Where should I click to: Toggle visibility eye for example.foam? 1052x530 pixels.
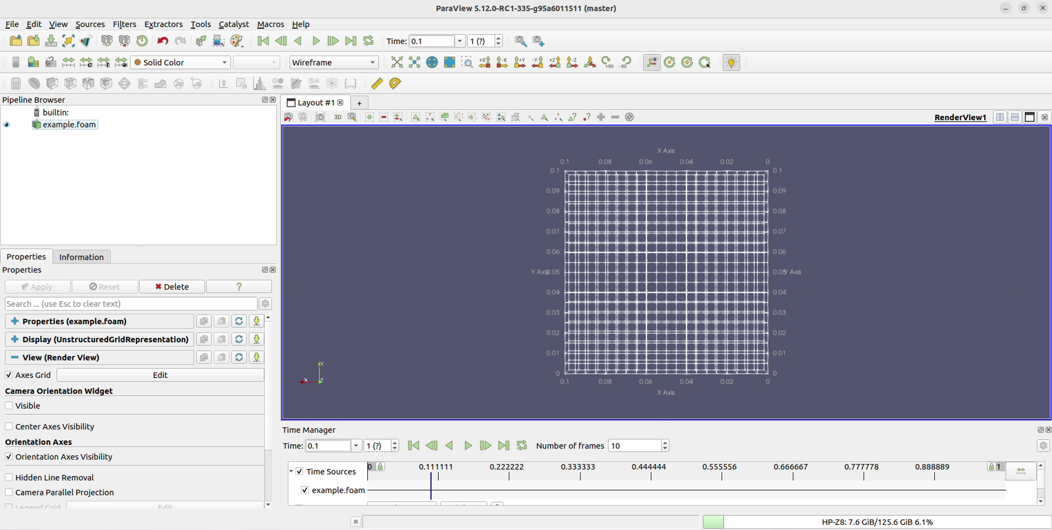7,125
